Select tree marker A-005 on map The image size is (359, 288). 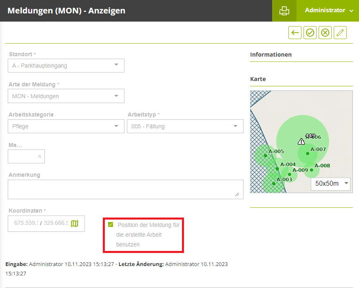[x=265, y=156]
